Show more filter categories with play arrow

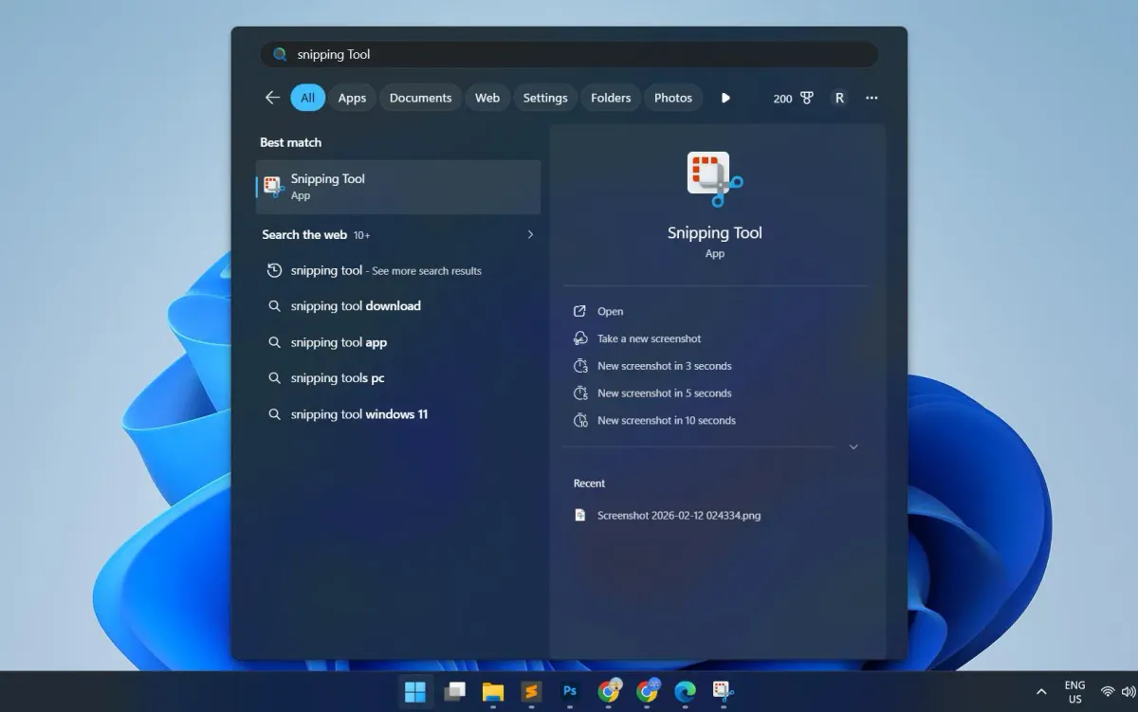click(x=725, y=98)
